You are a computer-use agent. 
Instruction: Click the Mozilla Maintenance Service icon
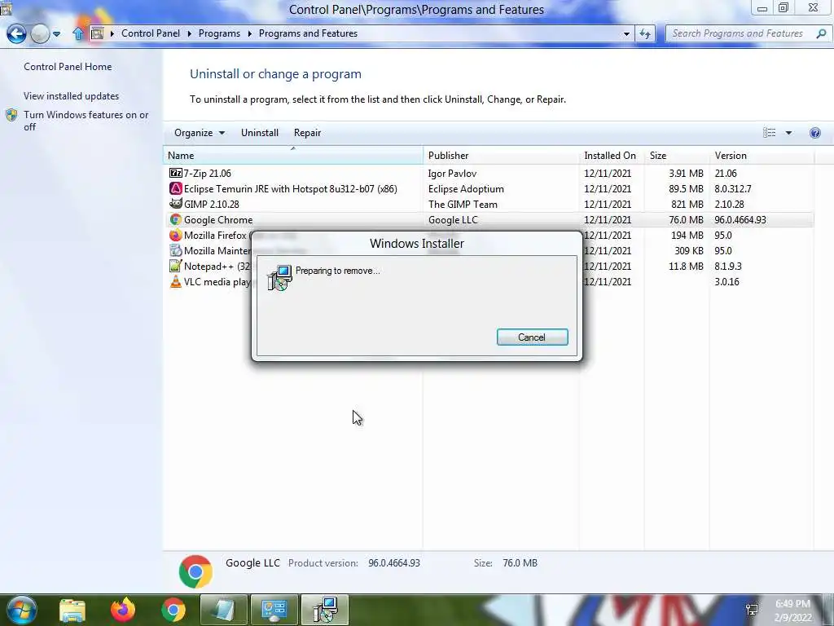tap(176, 250)
